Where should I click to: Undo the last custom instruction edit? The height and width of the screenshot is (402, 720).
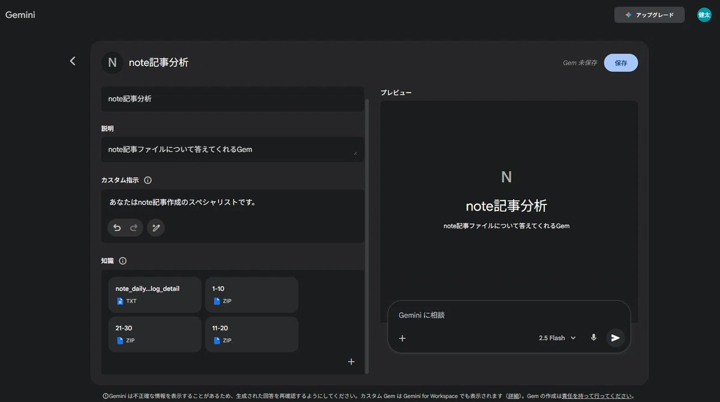[117, 227]
